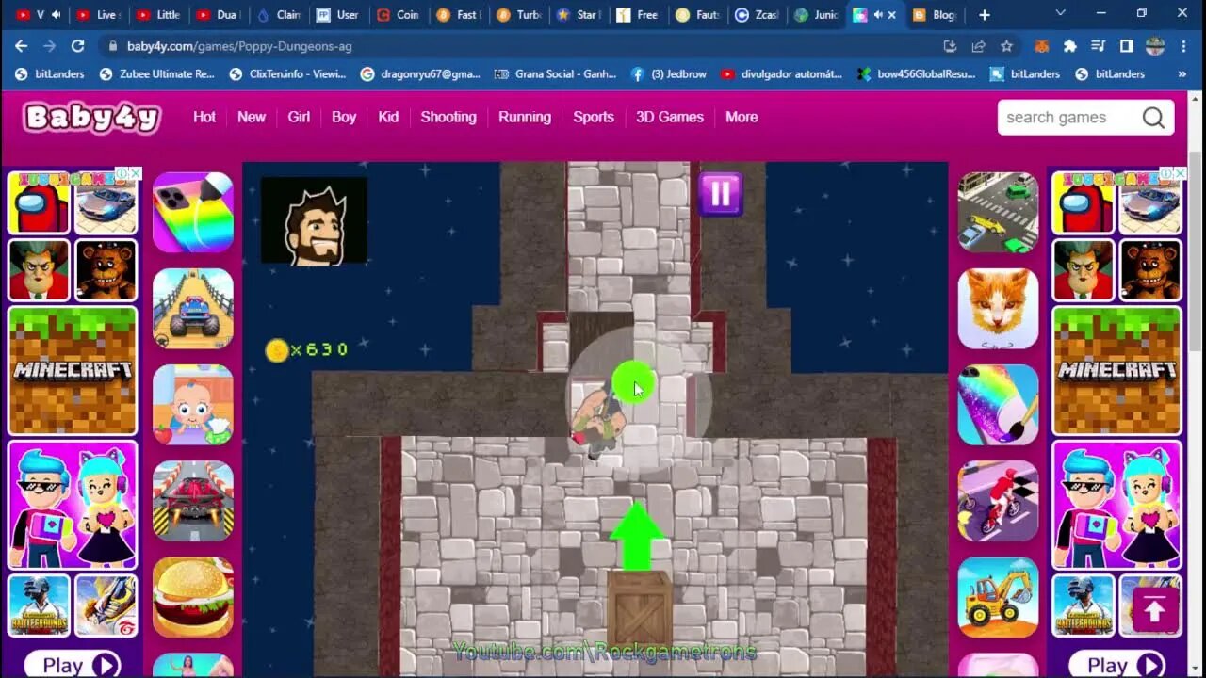
Task: Open the Hot games category
Action: coord(204,117)
